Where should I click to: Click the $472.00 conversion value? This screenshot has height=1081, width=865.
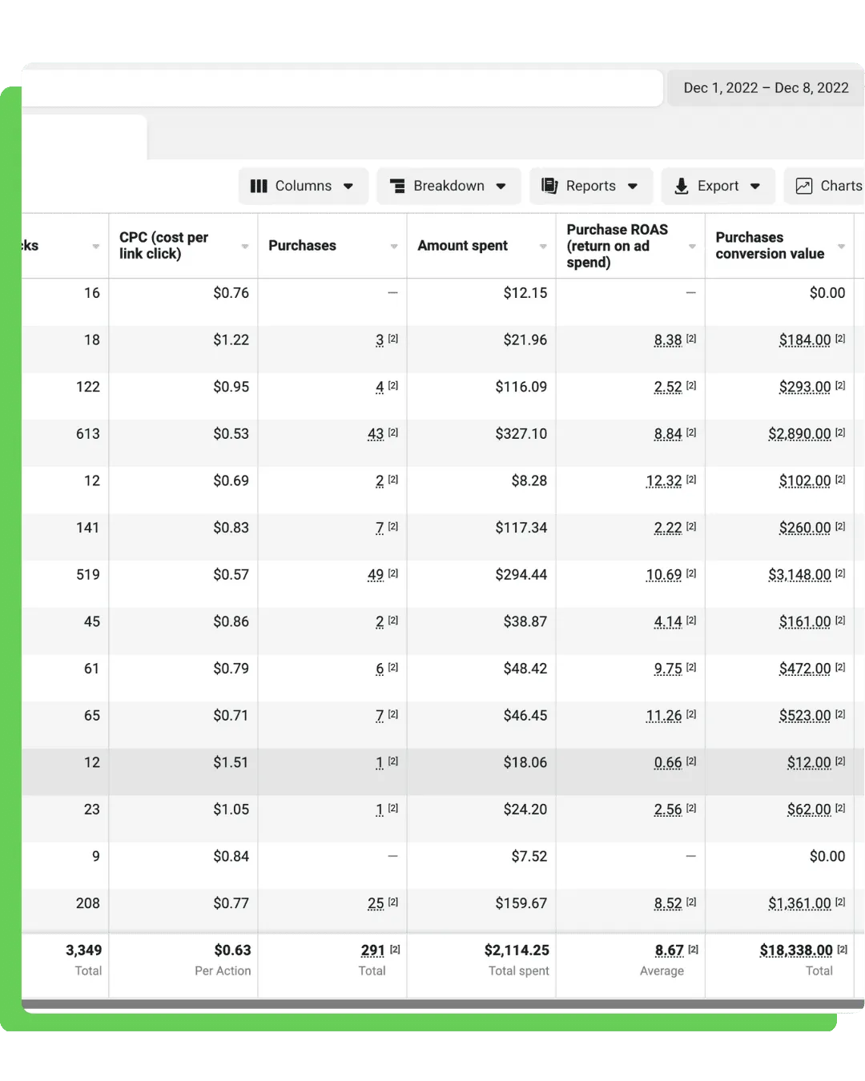[805, 669]
